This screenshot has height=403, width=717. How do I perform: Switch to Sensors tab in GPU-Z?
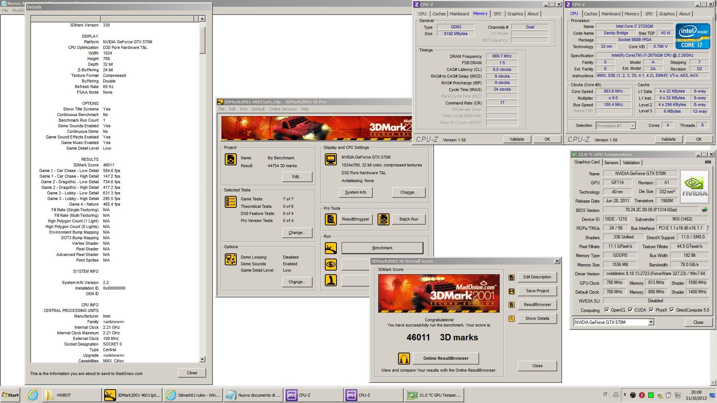(x=611, y=163)
